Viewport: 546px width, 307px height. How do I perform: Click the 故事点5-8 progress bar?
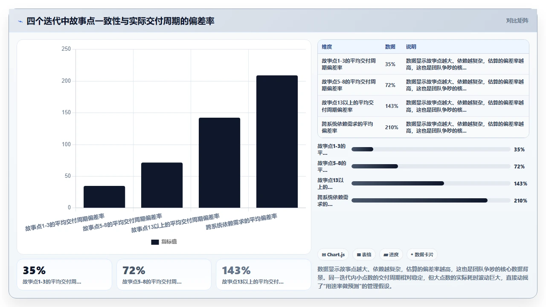(x=431, y=166)
